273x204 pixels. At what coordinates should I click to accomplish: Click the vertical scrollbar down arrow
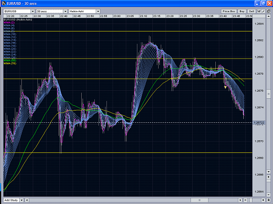click(268, 171)
